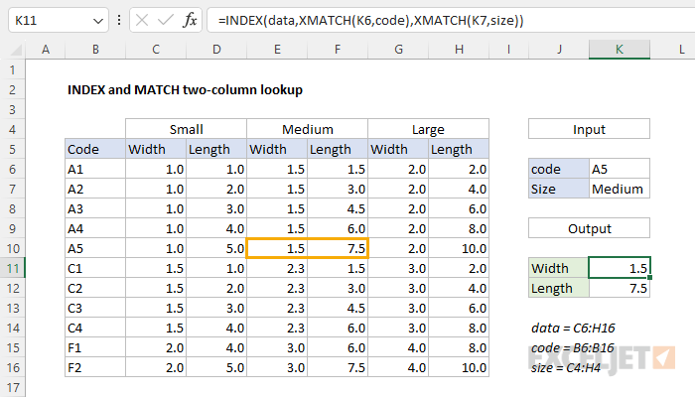The width and height of the screenshot is (695, 397).
Task: Click cell D10 showing 5.0
Action: (216, 248)
